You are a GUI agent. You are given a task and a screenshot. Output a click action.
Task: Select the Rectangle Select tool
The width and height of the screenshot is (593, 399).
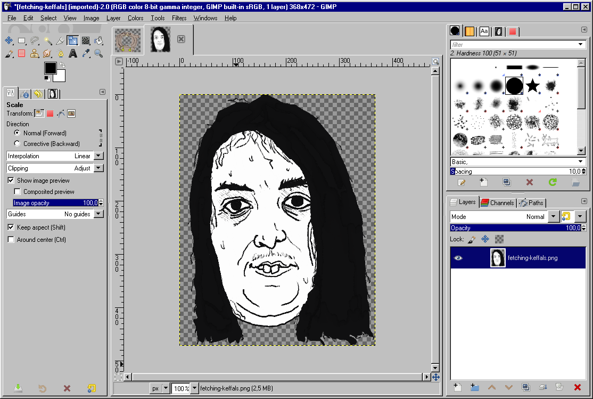tap(21, 40)
